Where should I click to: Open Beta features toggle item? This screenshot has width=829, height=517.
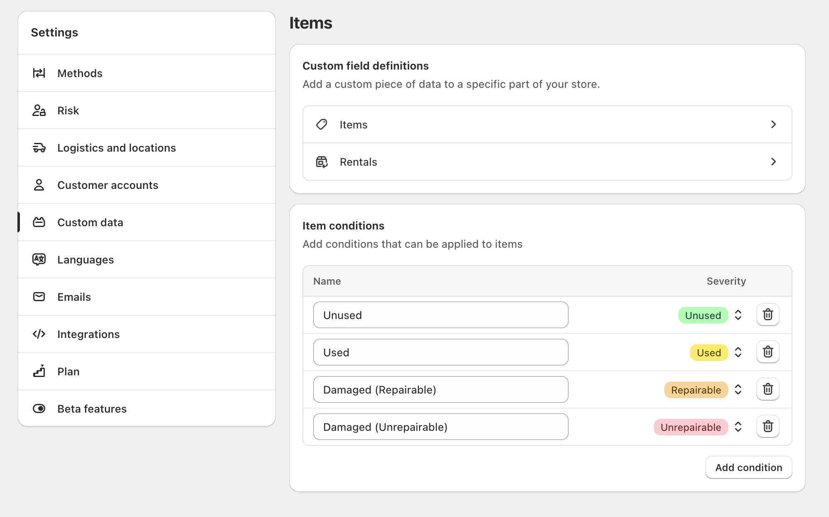click(x=92, y=409)
